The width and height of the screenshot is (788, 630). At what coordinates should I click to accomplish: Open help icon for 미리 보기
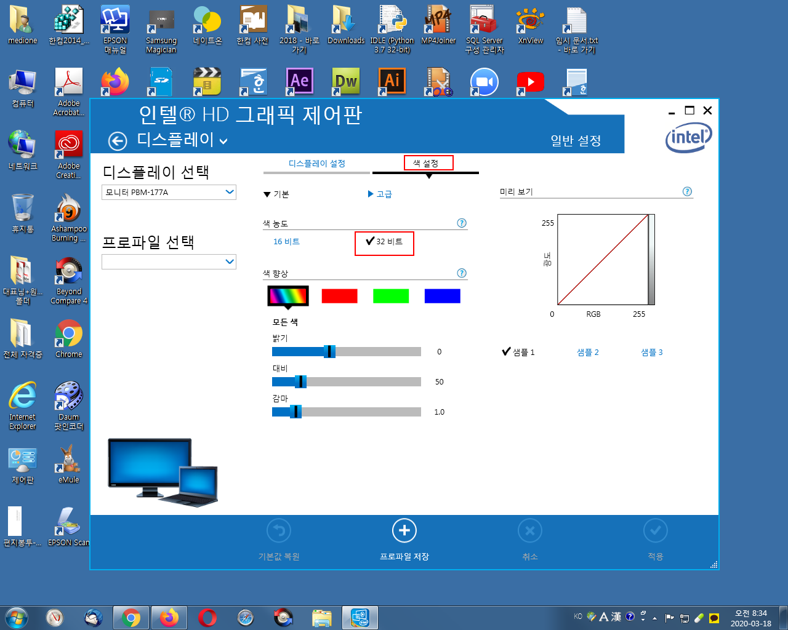tap(687, 191)
